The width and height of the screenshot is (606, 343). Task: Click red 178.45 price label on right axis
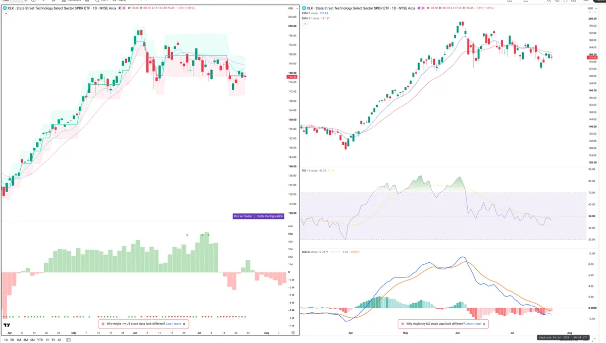pyautogui.click(x=592, y=58)
